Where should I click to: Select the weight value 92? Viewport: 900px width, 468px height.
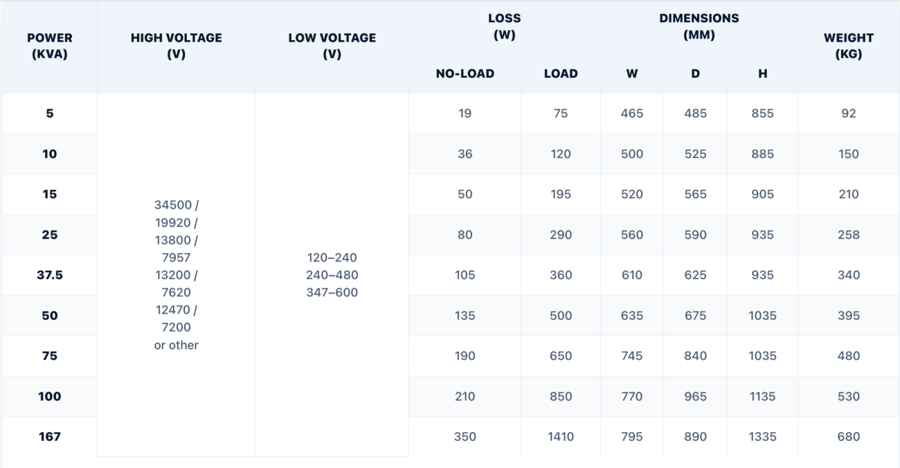click(x=849, y=114)
